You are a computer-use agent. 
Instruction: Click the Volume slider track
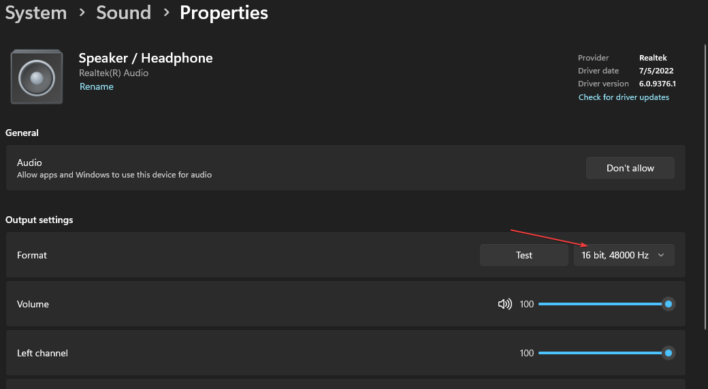click(x=599, y=304)
